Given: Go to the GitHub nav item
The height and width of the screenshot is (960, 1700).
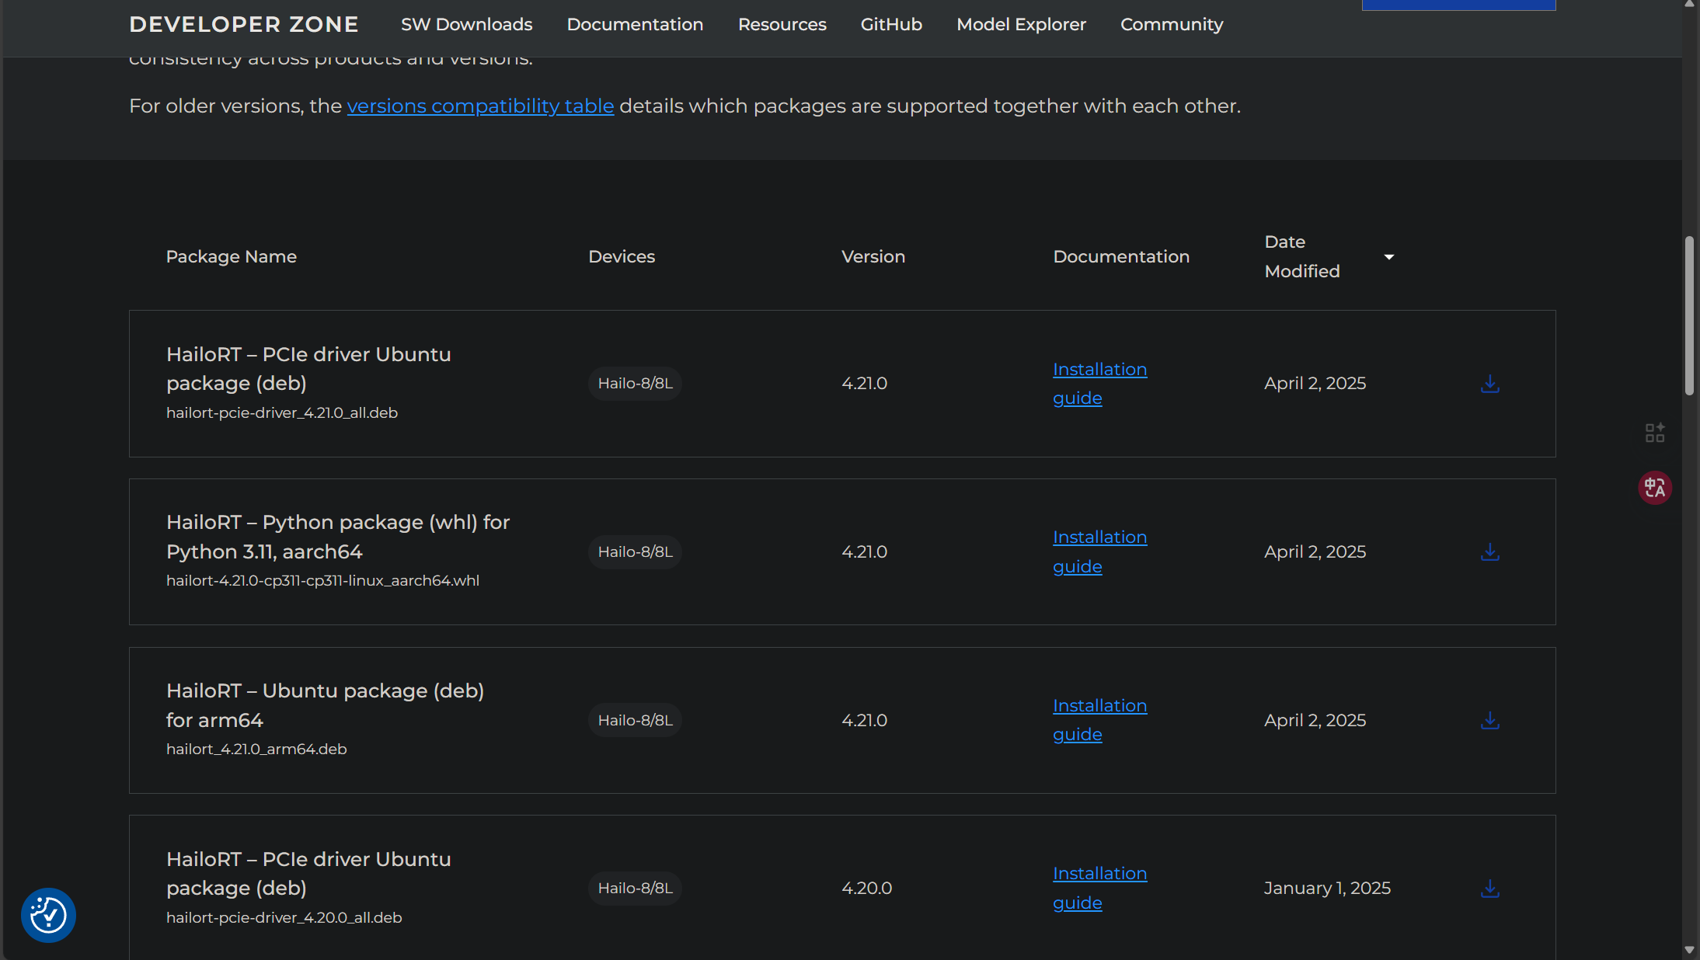Looking at the screenshot, I should click(891, 25).
